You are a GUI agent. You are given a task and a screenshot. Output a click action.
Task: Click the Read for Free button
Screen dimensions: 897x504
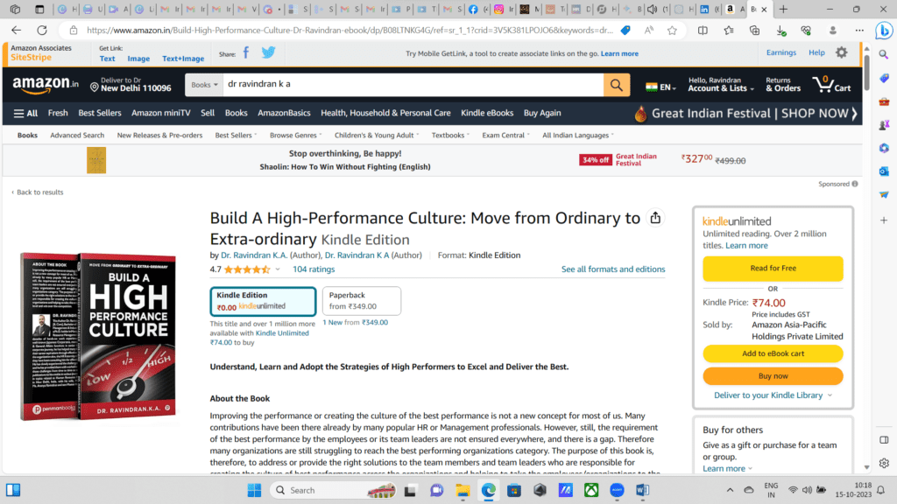coord(773,268)
